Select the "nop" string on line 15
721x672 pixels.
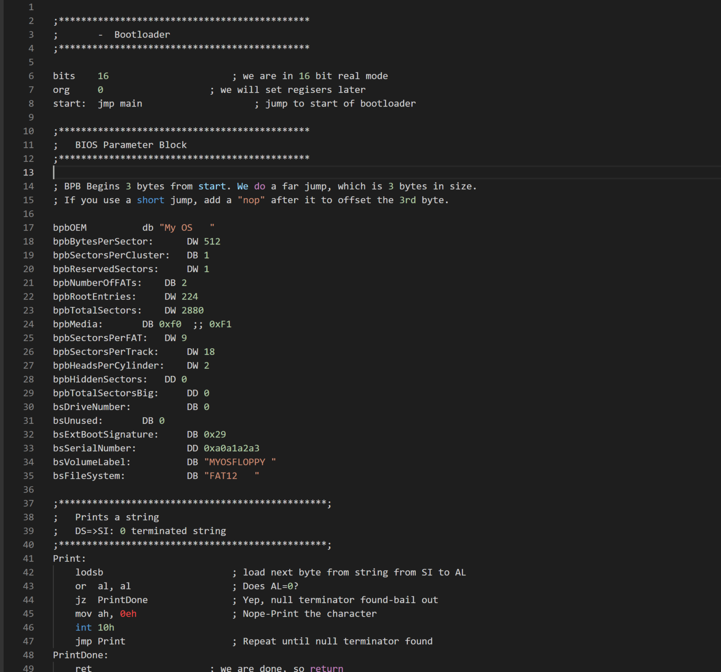252,200
